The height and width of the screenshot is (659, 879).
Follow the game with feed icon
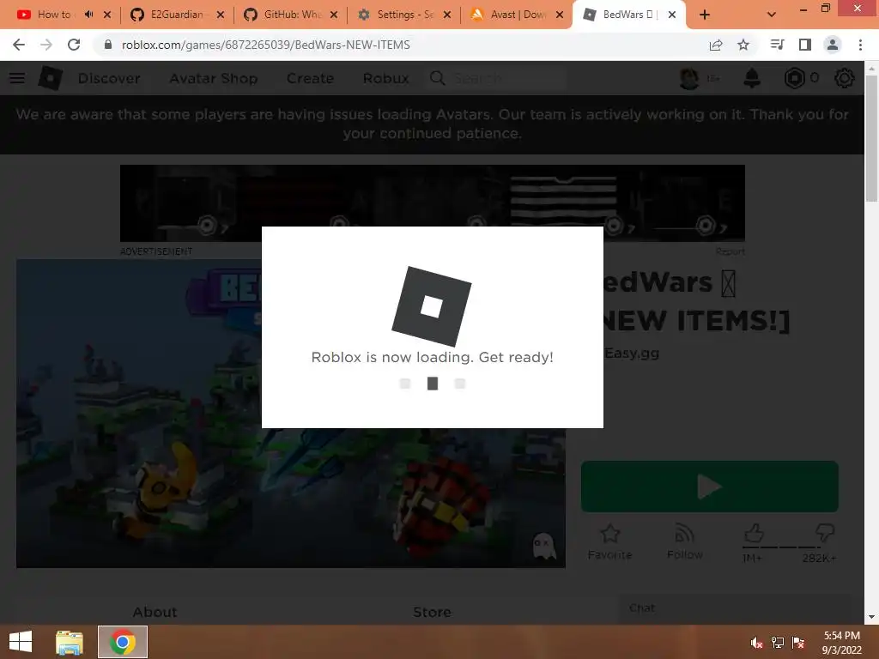point(684,534)
